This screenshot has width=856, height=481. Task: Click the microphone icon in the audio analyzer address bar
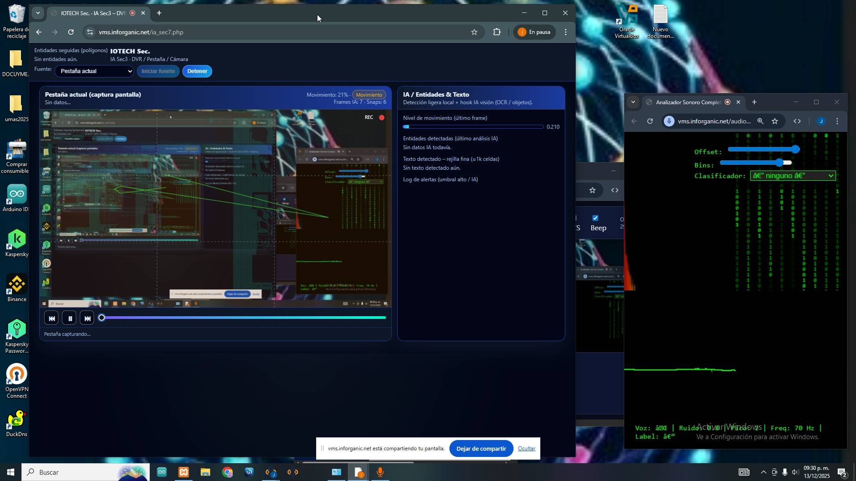pyautogui.click(x=669, y=121)
